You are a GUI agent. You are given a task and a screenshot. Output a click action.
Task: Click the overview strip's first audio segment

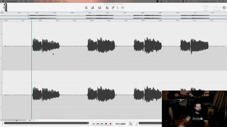(x=43, y=17)
